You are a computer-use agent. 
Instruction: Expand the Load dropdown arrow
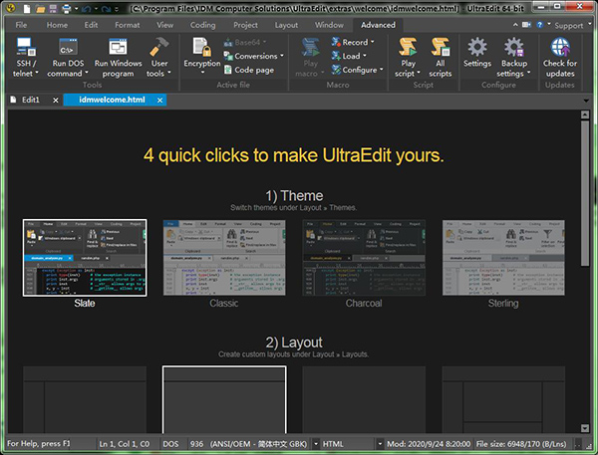point(365,56)
